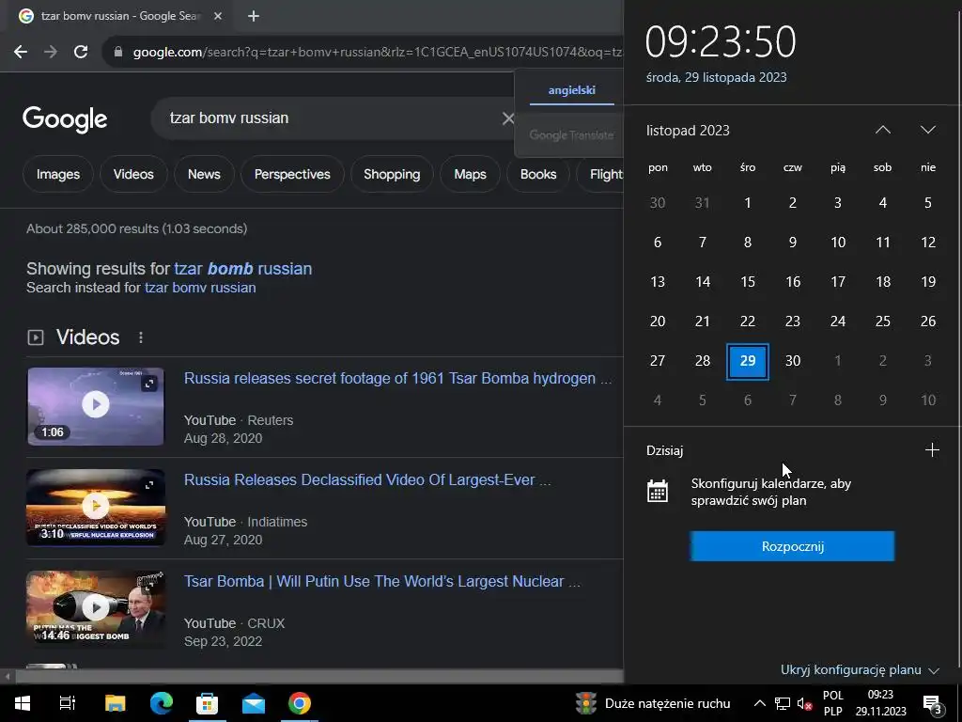Screen dimensions: 962x722
Task: Expand the listopad 2023 month header
Action: click(688, 130)
